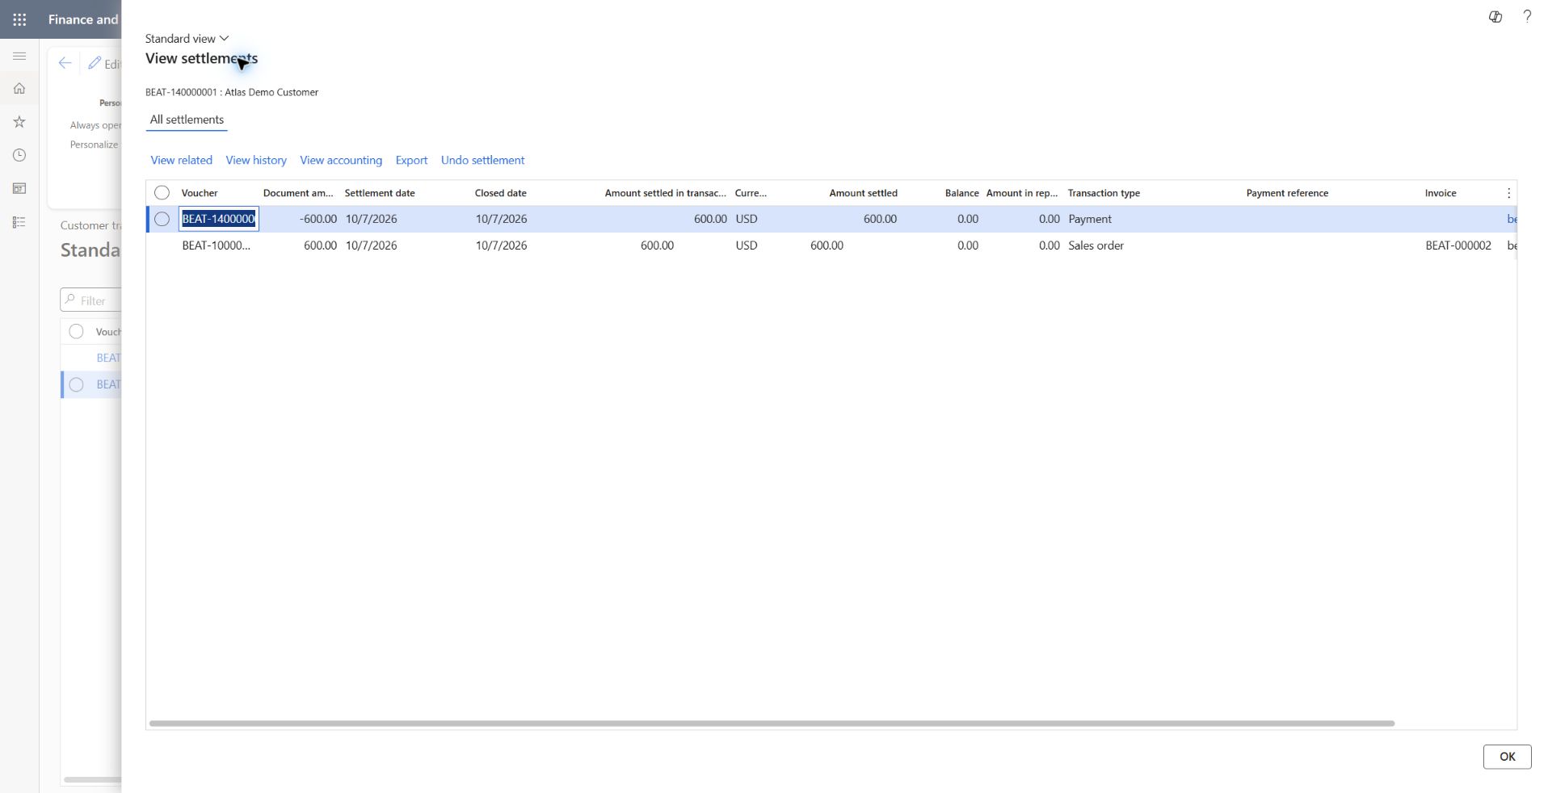Viewport: 1548px width, 793px height.
Task: Expand the navigation pane hamburger menu
Action: (19, 56)
